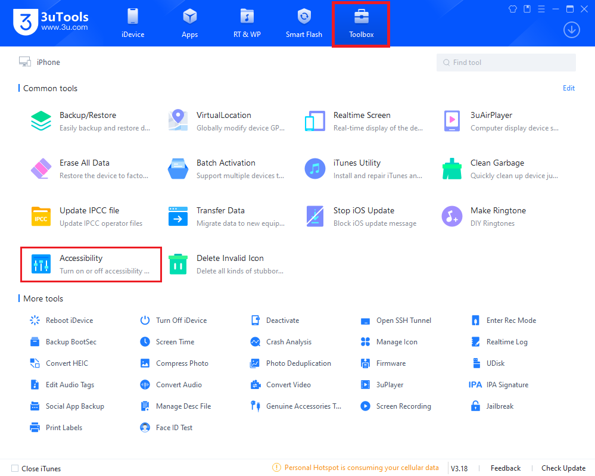Open the skin T-shirt icon in title bar
The width and height of the screenshot is (595, 476).
pyautogui.click(x=513, y=9)
